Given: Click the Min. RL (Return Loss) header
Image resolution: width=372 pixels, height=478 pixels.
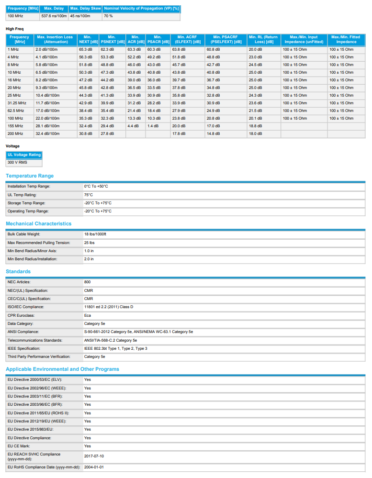Looking at the screenshot, I should [x=263, y=39].
